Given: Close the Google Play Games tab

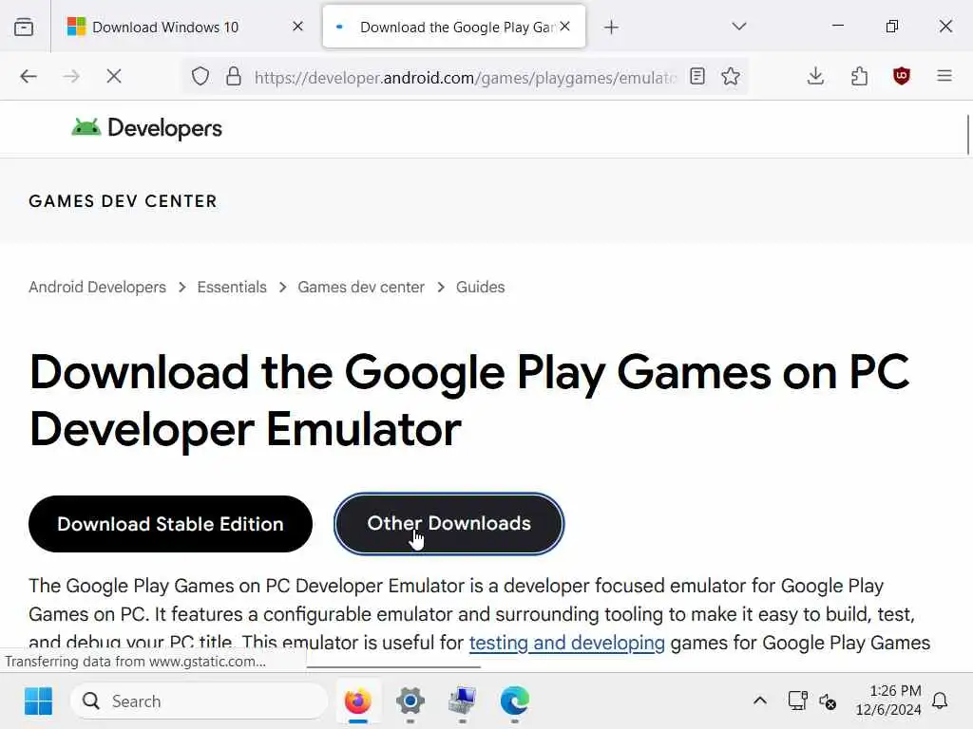Looking at the screenshot, I should tap(564, 26).
